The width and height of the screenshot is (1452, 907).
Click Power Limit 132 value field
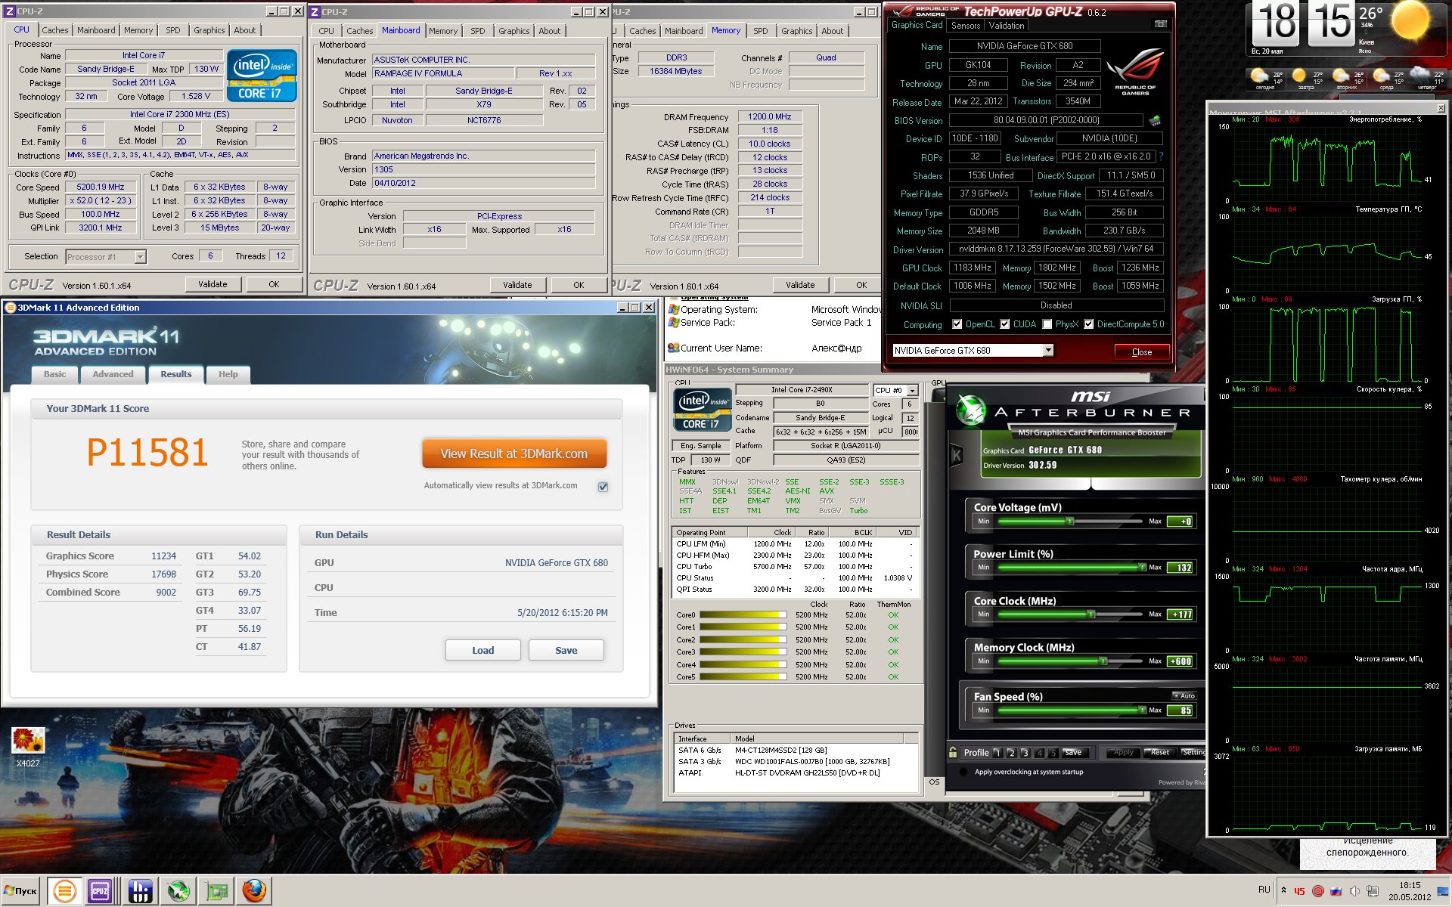pyautogui.click(x=1181, y=568)
